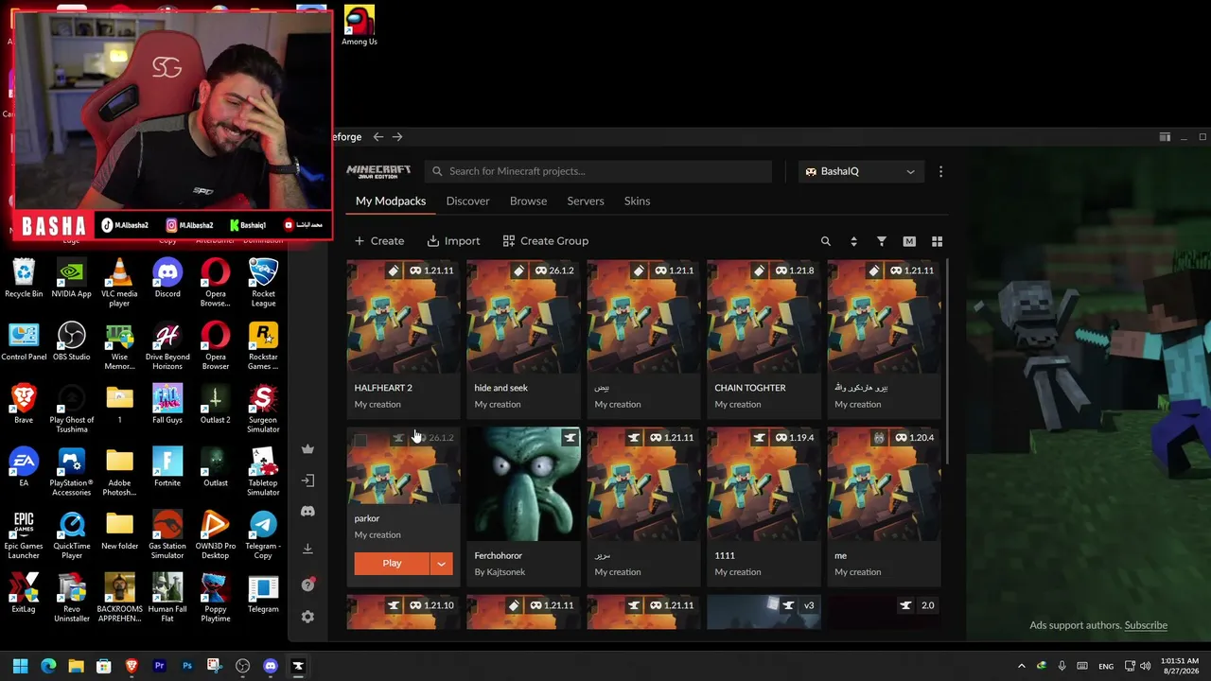Open CurseForge settings gear icon

(307, 617)
